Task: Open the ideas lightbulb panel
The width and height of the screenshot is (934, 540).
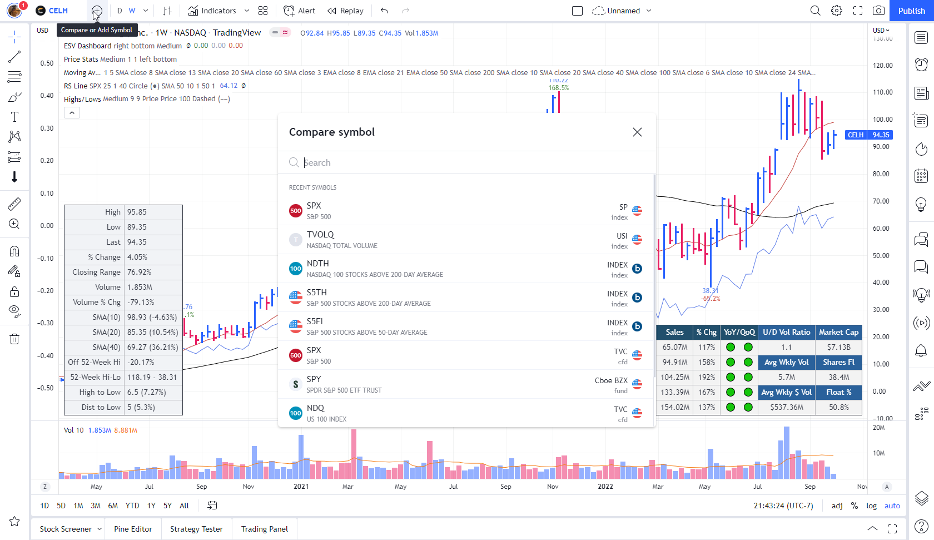Action: pyautogui.click(x=921, y=204)
